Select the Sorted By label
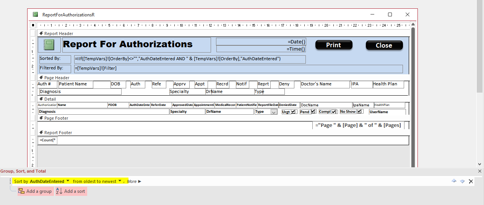 (55, 59)
